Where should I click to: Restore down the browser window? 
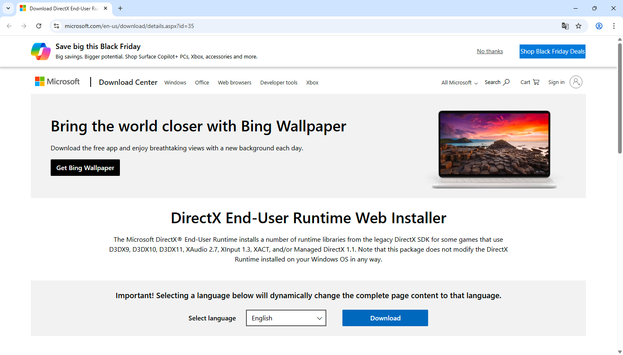(x=595, y=8)
